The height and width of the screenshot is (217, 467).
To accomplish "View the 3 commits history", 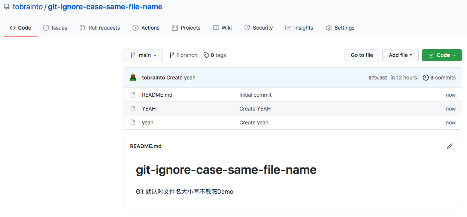I will click(x=439, y=78).
